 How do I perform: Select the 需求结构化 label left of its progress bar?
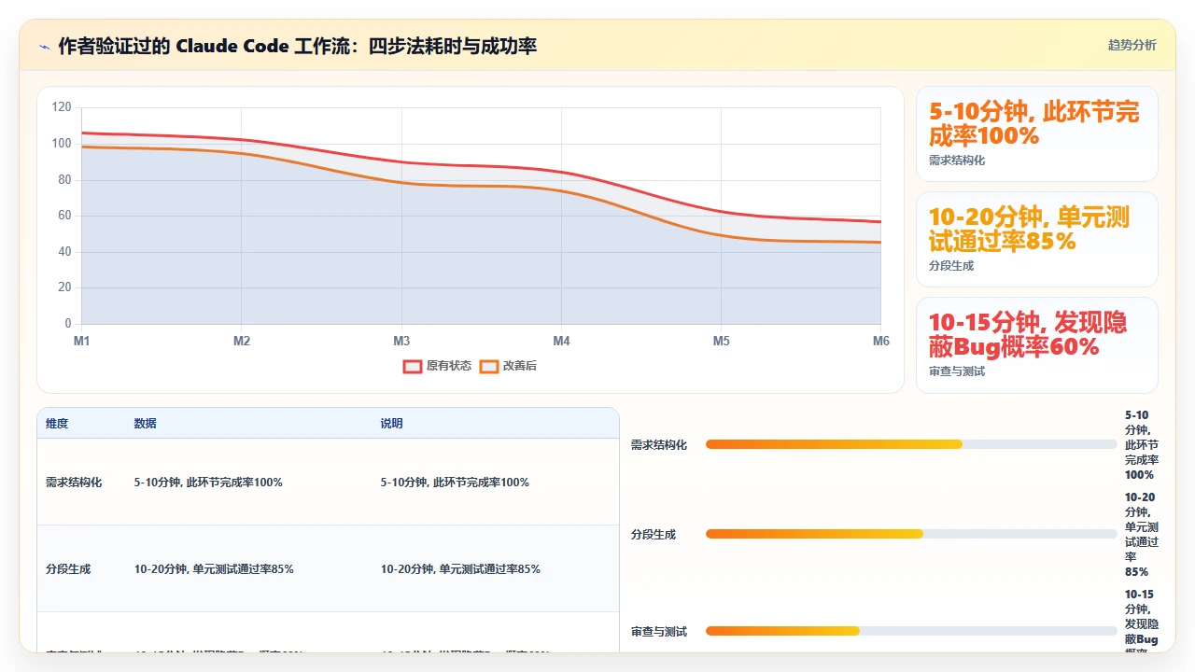[659, 445]
